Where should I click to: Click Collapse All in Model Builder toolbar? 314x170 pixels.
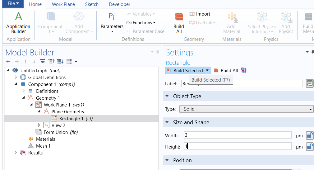52,61
